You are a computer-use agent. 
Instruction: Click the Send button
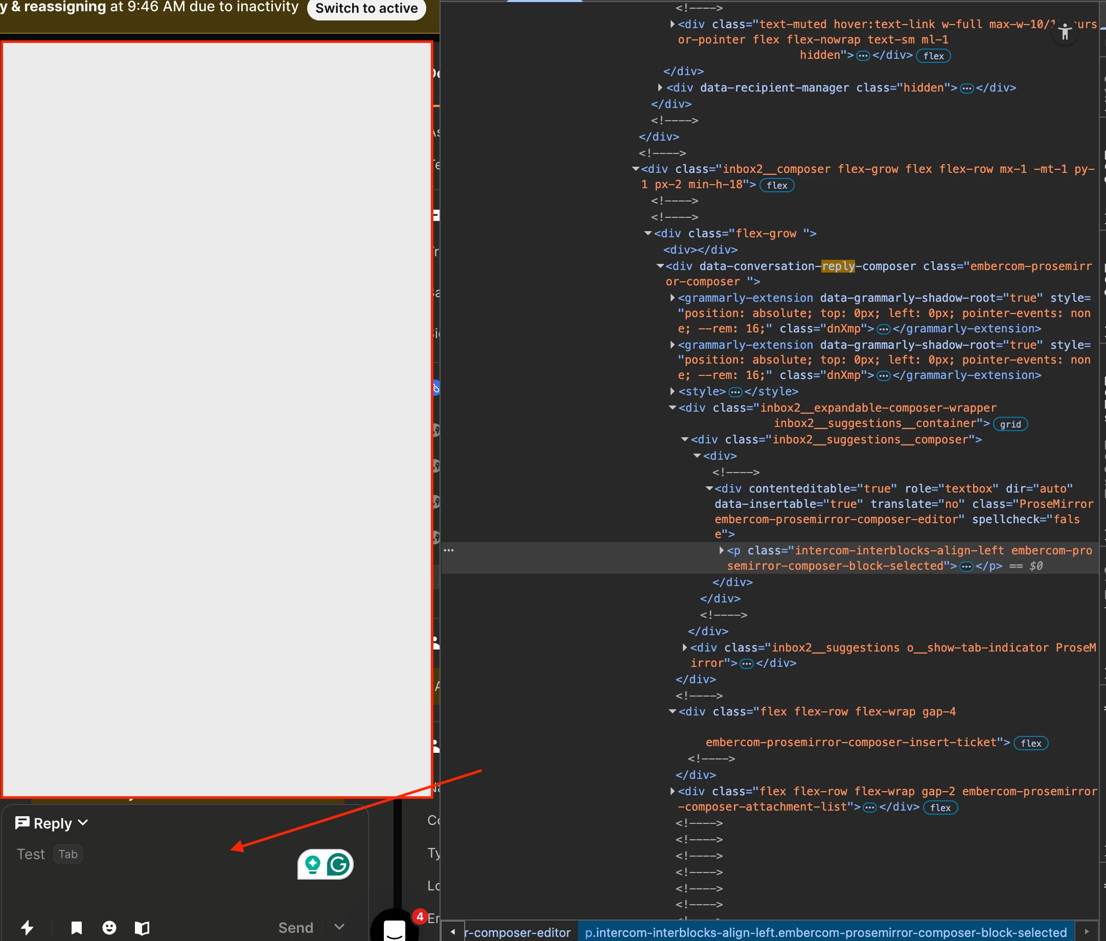coord(295,928)
